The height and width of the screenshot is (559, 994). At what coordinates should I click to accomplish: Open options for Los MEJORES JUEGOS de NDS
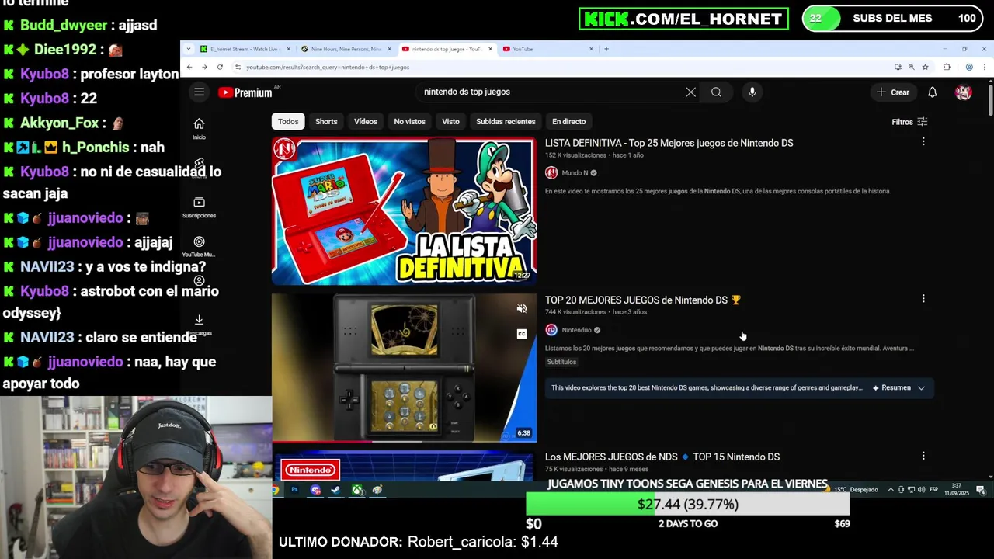pos(923,456)
